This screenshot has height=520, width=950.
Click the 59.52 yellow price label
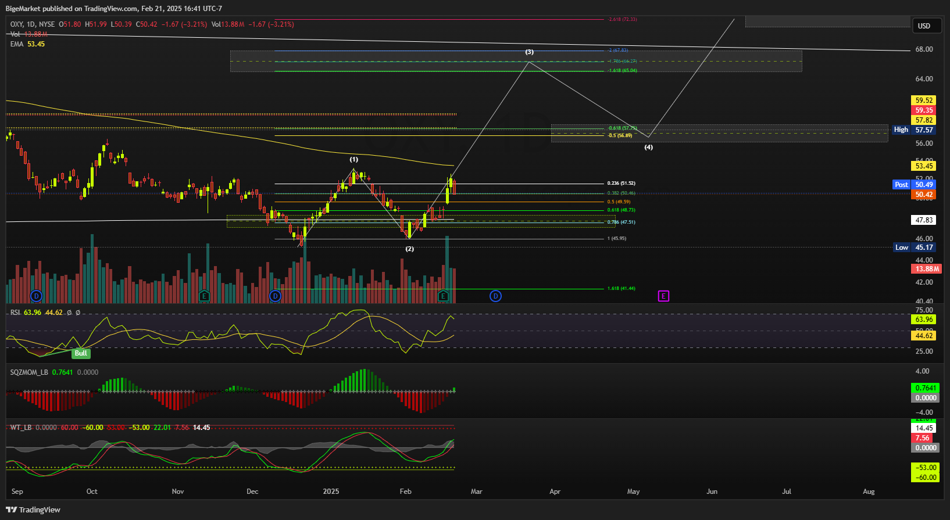[924, 101]
